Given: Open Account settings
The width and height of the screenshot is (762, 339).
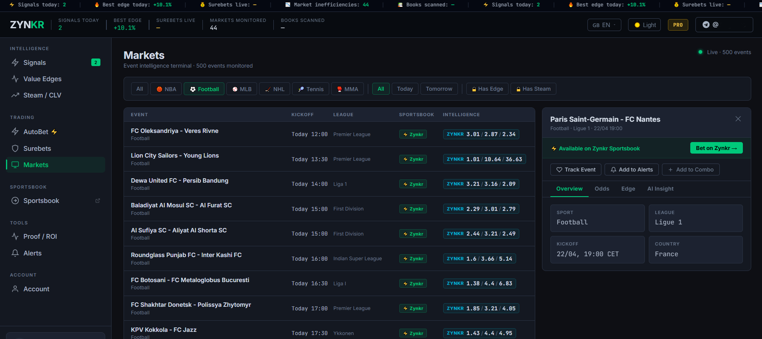Looking at the screenshot, I should (56, 289).
